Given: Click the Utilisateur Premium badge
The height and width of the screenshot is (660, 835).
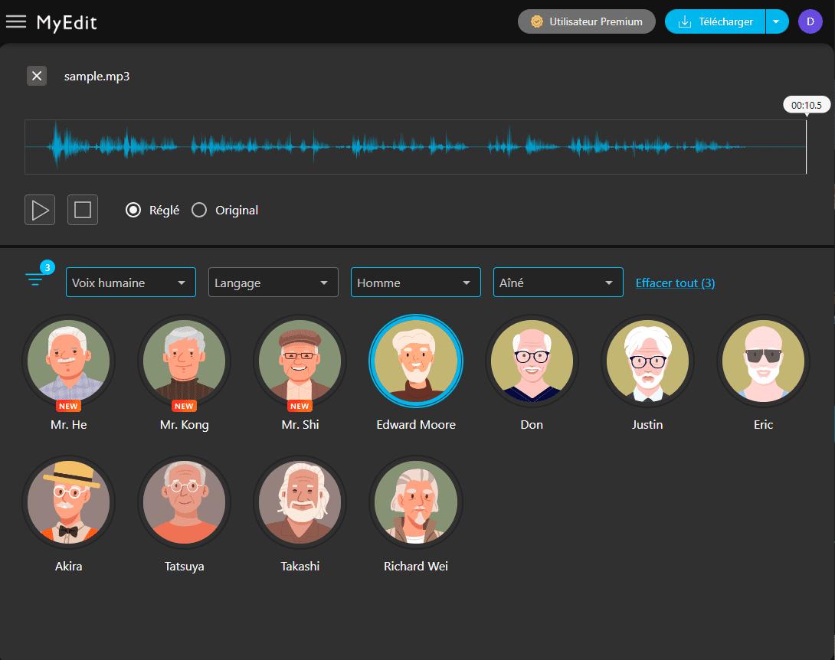Looking at the screenshot, I should (x=586, y=22).
